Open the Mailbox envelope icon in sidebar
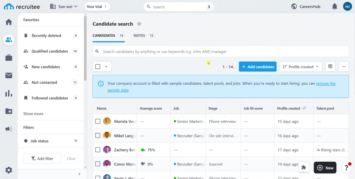 [9, 75]
